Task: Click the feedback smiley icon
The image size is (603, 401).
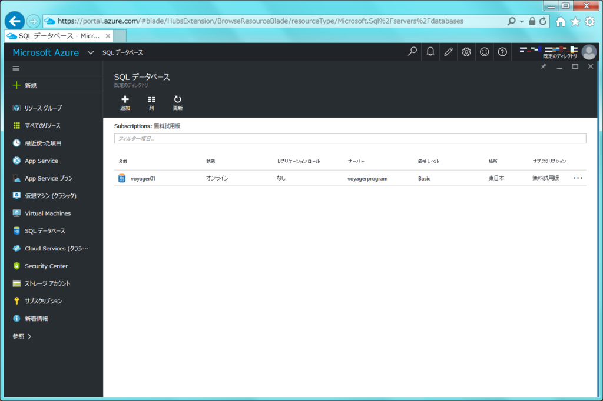Action: point(484,52)
